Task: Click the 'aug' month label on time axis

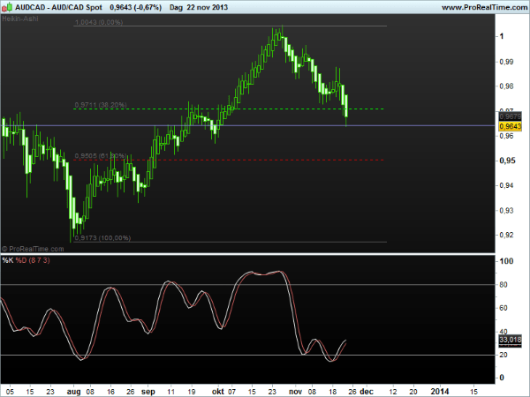Action: (x=73, y=392)
